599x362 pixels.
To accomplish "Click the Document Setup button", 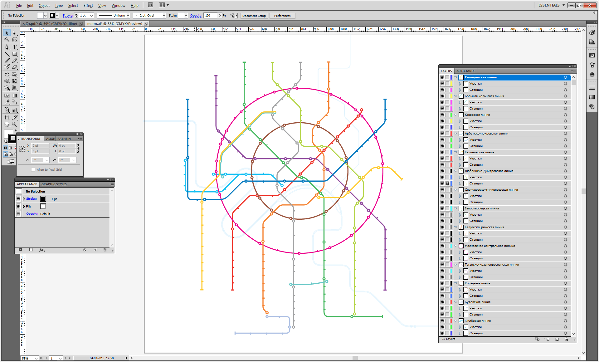I will (x=254, y=16).
